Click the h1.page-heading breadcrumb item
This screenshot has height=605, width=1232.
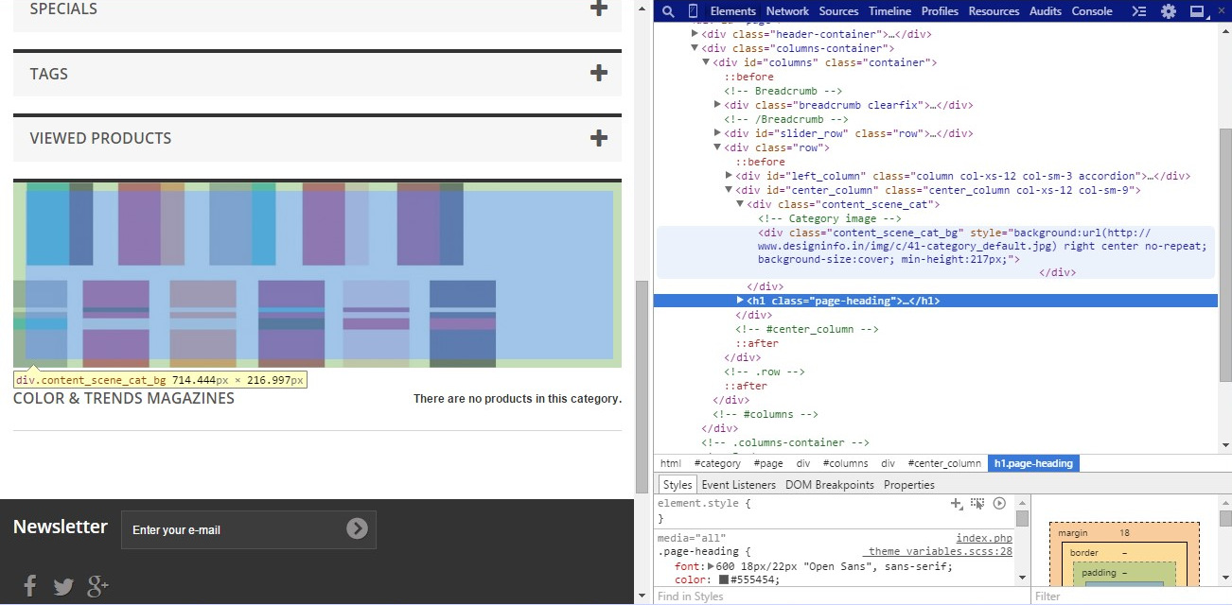(x=1032, y=463)
